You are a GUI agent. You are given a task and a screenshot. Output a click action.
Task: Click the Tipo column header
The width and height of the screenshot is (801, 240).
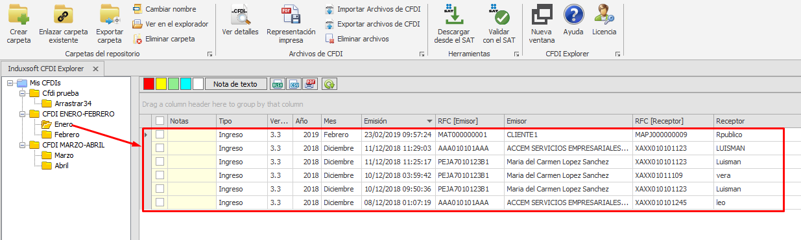241,121
